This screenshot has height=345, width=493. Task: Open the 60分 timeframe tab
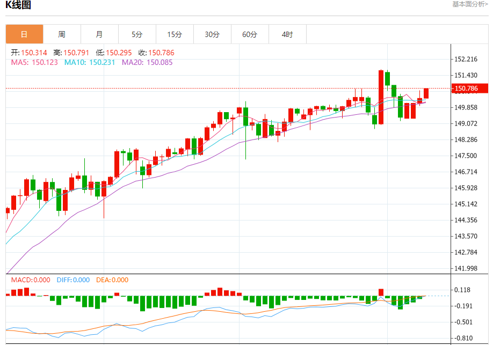click(x=250, y=34)
